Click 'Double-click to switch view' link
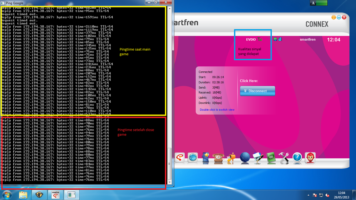The width and height of the screenshot is (356, 200). (217, 110)
